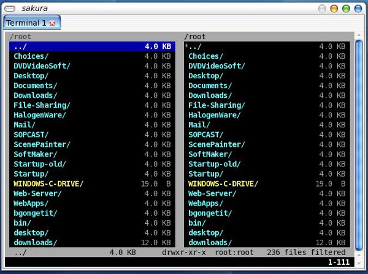Select bgongetit/ in the right pane
This screenshot has height=274, width=368.
(x=267, y=213)
